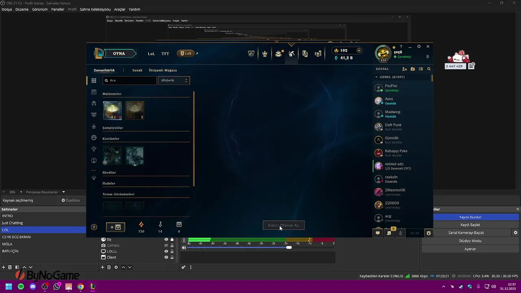Open the Araçlar menu
The width and height of the screenshot is (521, 293).
click(x=120, y=9)
